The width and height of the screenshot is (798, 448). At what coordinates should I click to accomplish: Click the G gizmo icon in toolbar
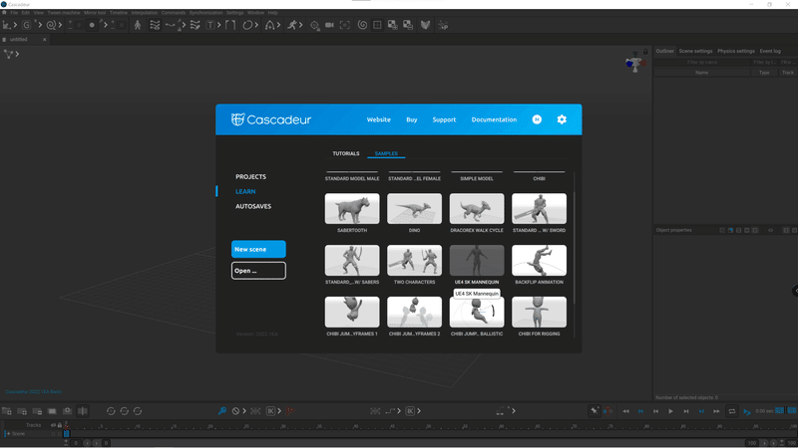pos(26,25)
